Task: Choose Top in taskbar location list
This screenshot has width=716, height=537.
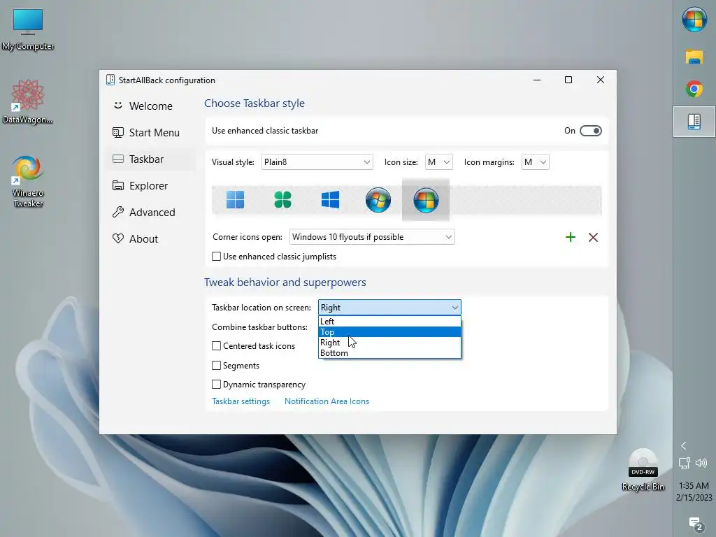Action: click(x=389, y=332)
